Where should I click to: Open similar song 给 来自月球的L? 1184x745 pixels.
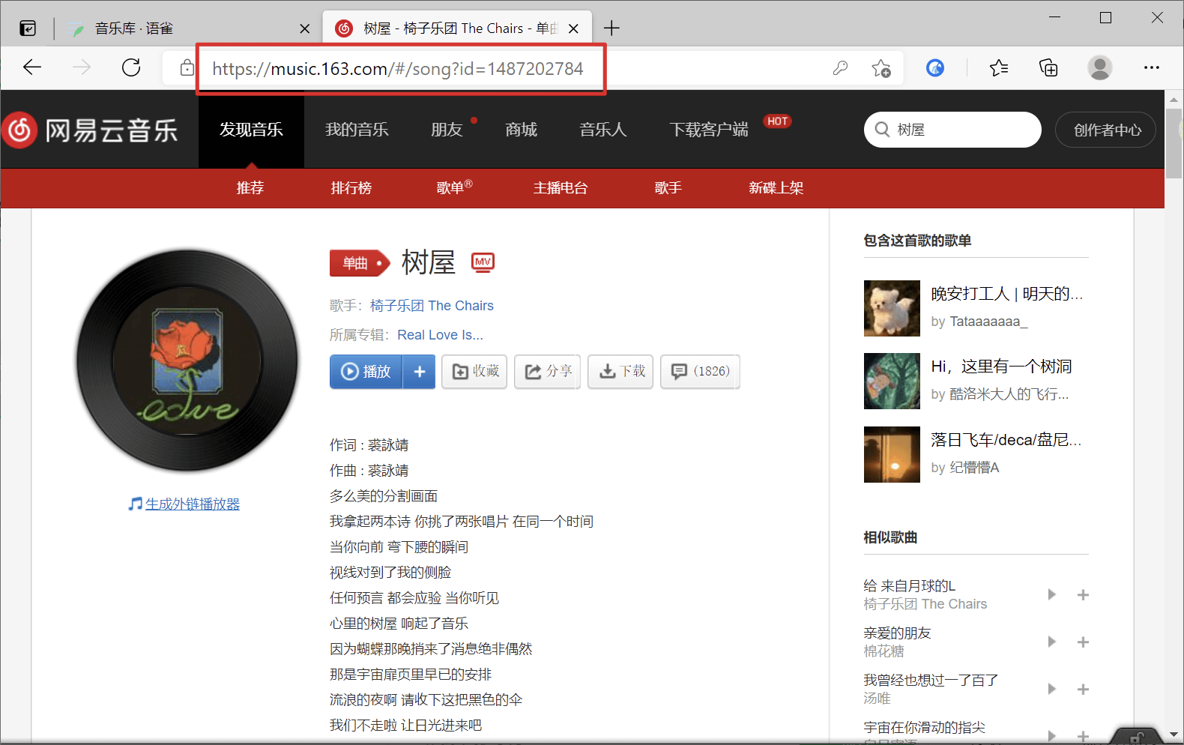[909, 586]
